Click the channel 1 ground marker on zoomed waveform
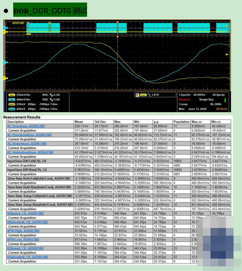242x271 pixels. tap(5, 78)
